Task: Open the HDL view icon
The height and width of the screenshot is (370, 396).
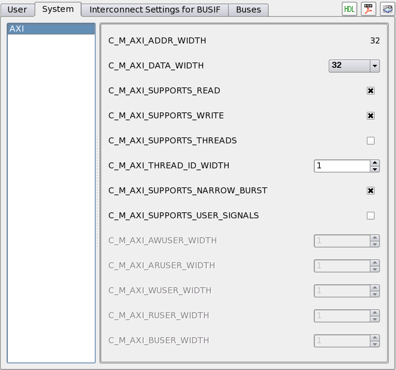Action: pyautogui.click(x=350, y=9)
